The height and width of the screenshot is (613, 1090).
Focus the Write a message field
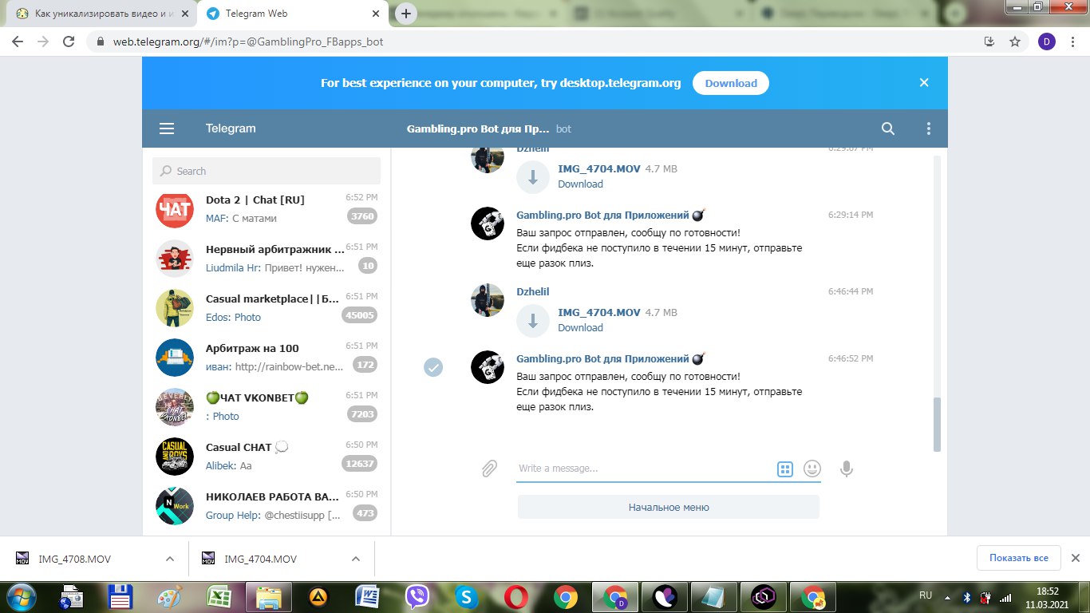tap(643, 469)
